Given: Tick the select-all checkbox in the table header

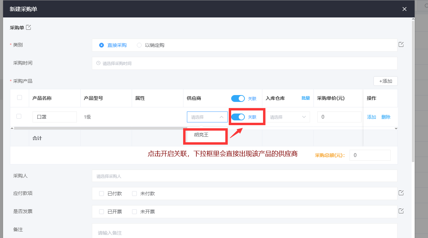Looking at the screenshot, I should click(x=20, y=97).
